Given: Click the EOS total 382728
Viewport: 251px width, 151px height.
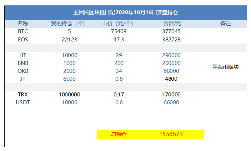Looking at the screenshot, I should click(171, 39).
